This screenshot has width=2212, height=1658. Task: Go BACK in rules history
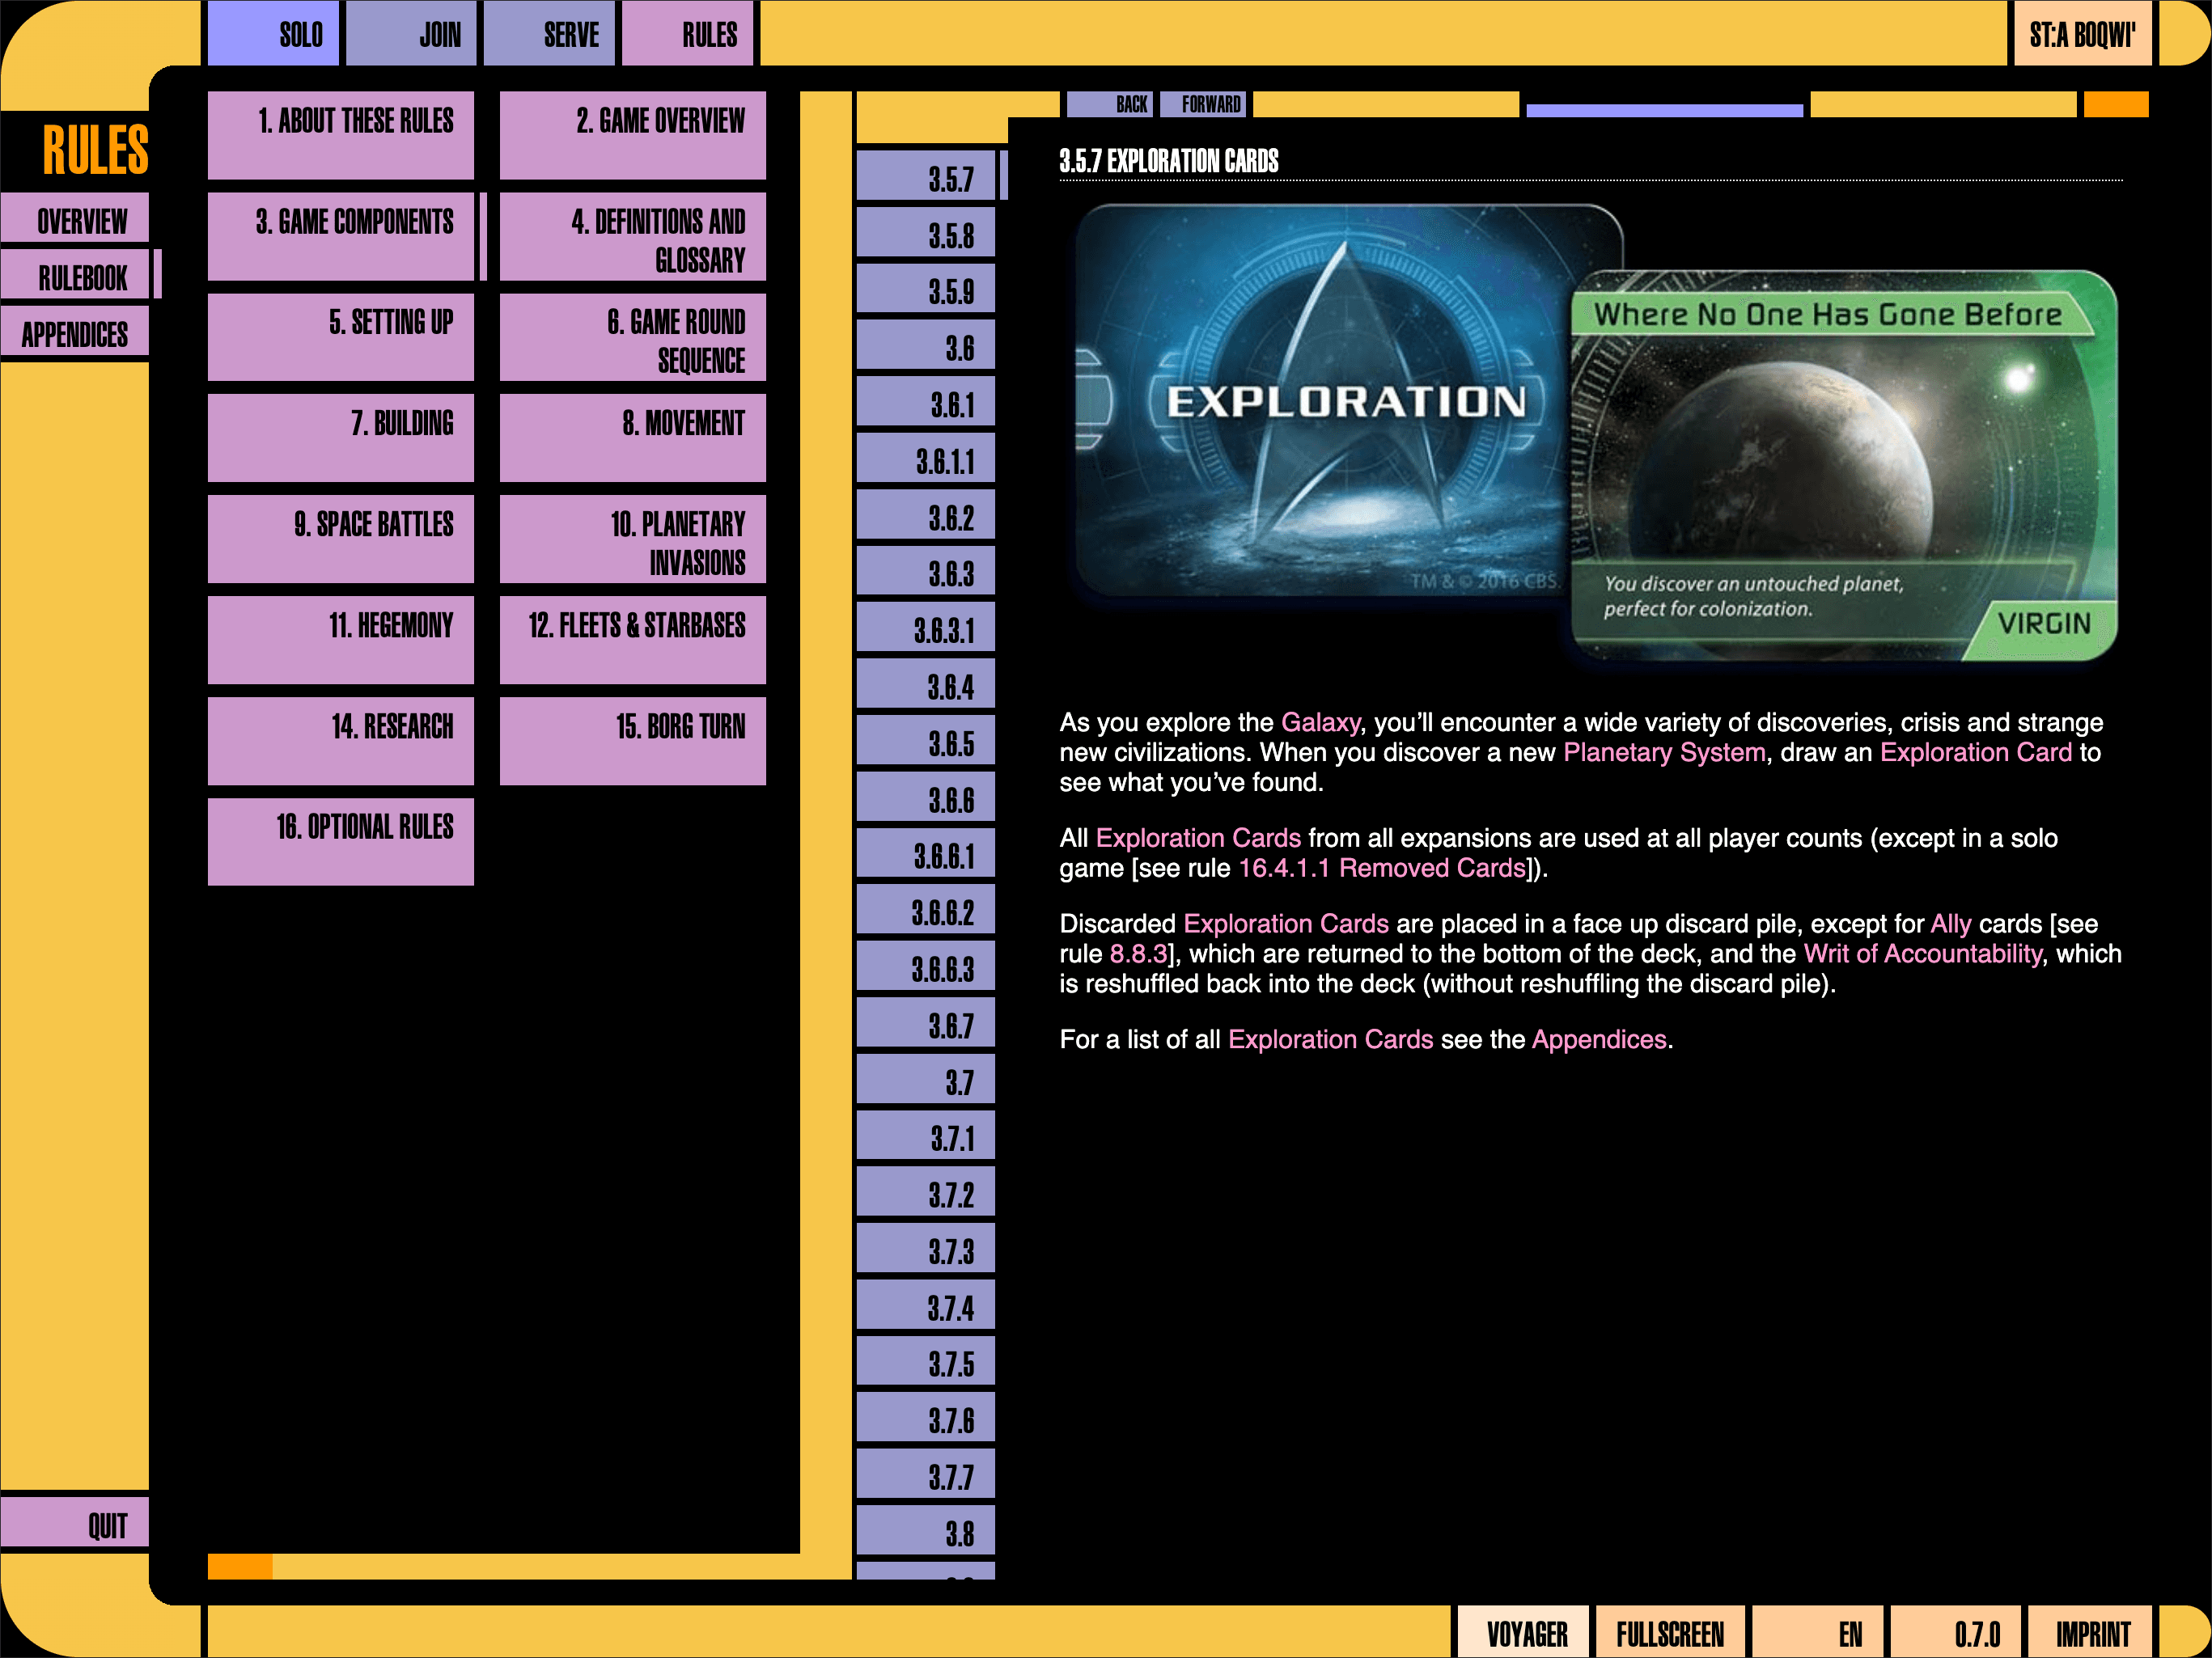pos(1110,104)
